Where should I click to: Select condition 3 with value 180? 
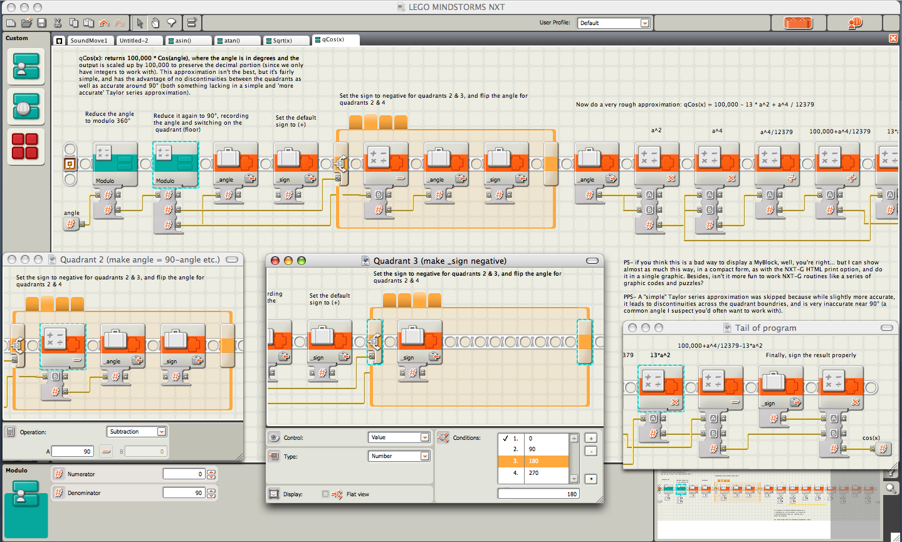[x=533, y=461]
